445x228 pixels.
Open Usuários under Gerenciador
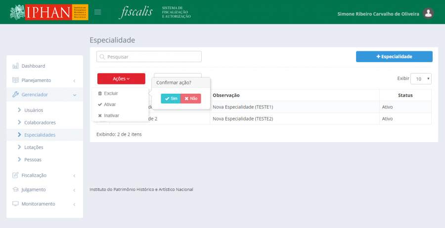33,110
